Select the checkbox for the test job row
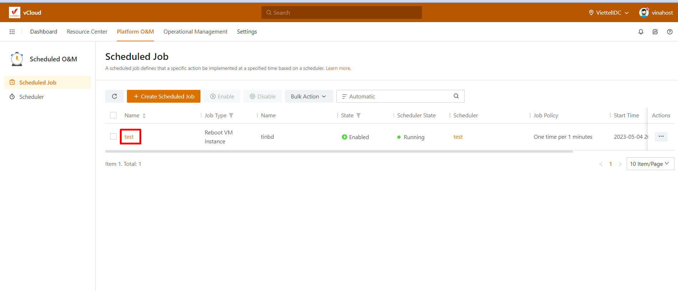The height and width of the screenshot is (291, 678). click(x=113, y=137)
